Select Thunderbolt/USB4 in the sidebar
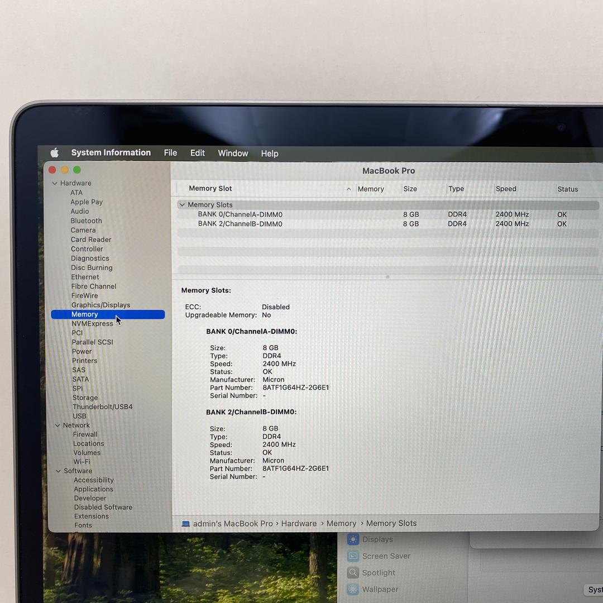This screenshot has height=603, width=603. (x=103, y=407)
